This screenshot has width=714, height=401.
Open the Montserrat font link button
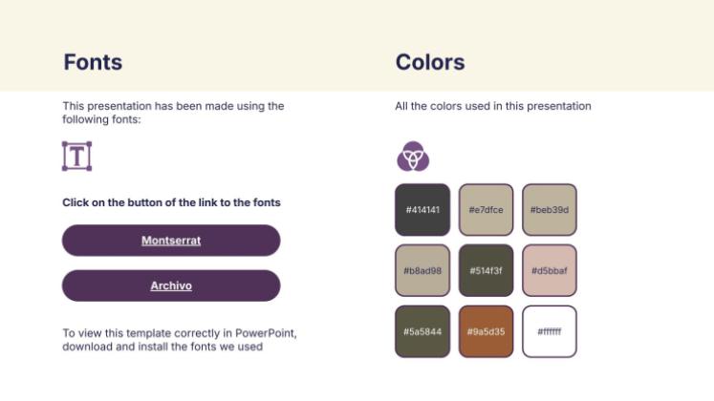(171, 240)
